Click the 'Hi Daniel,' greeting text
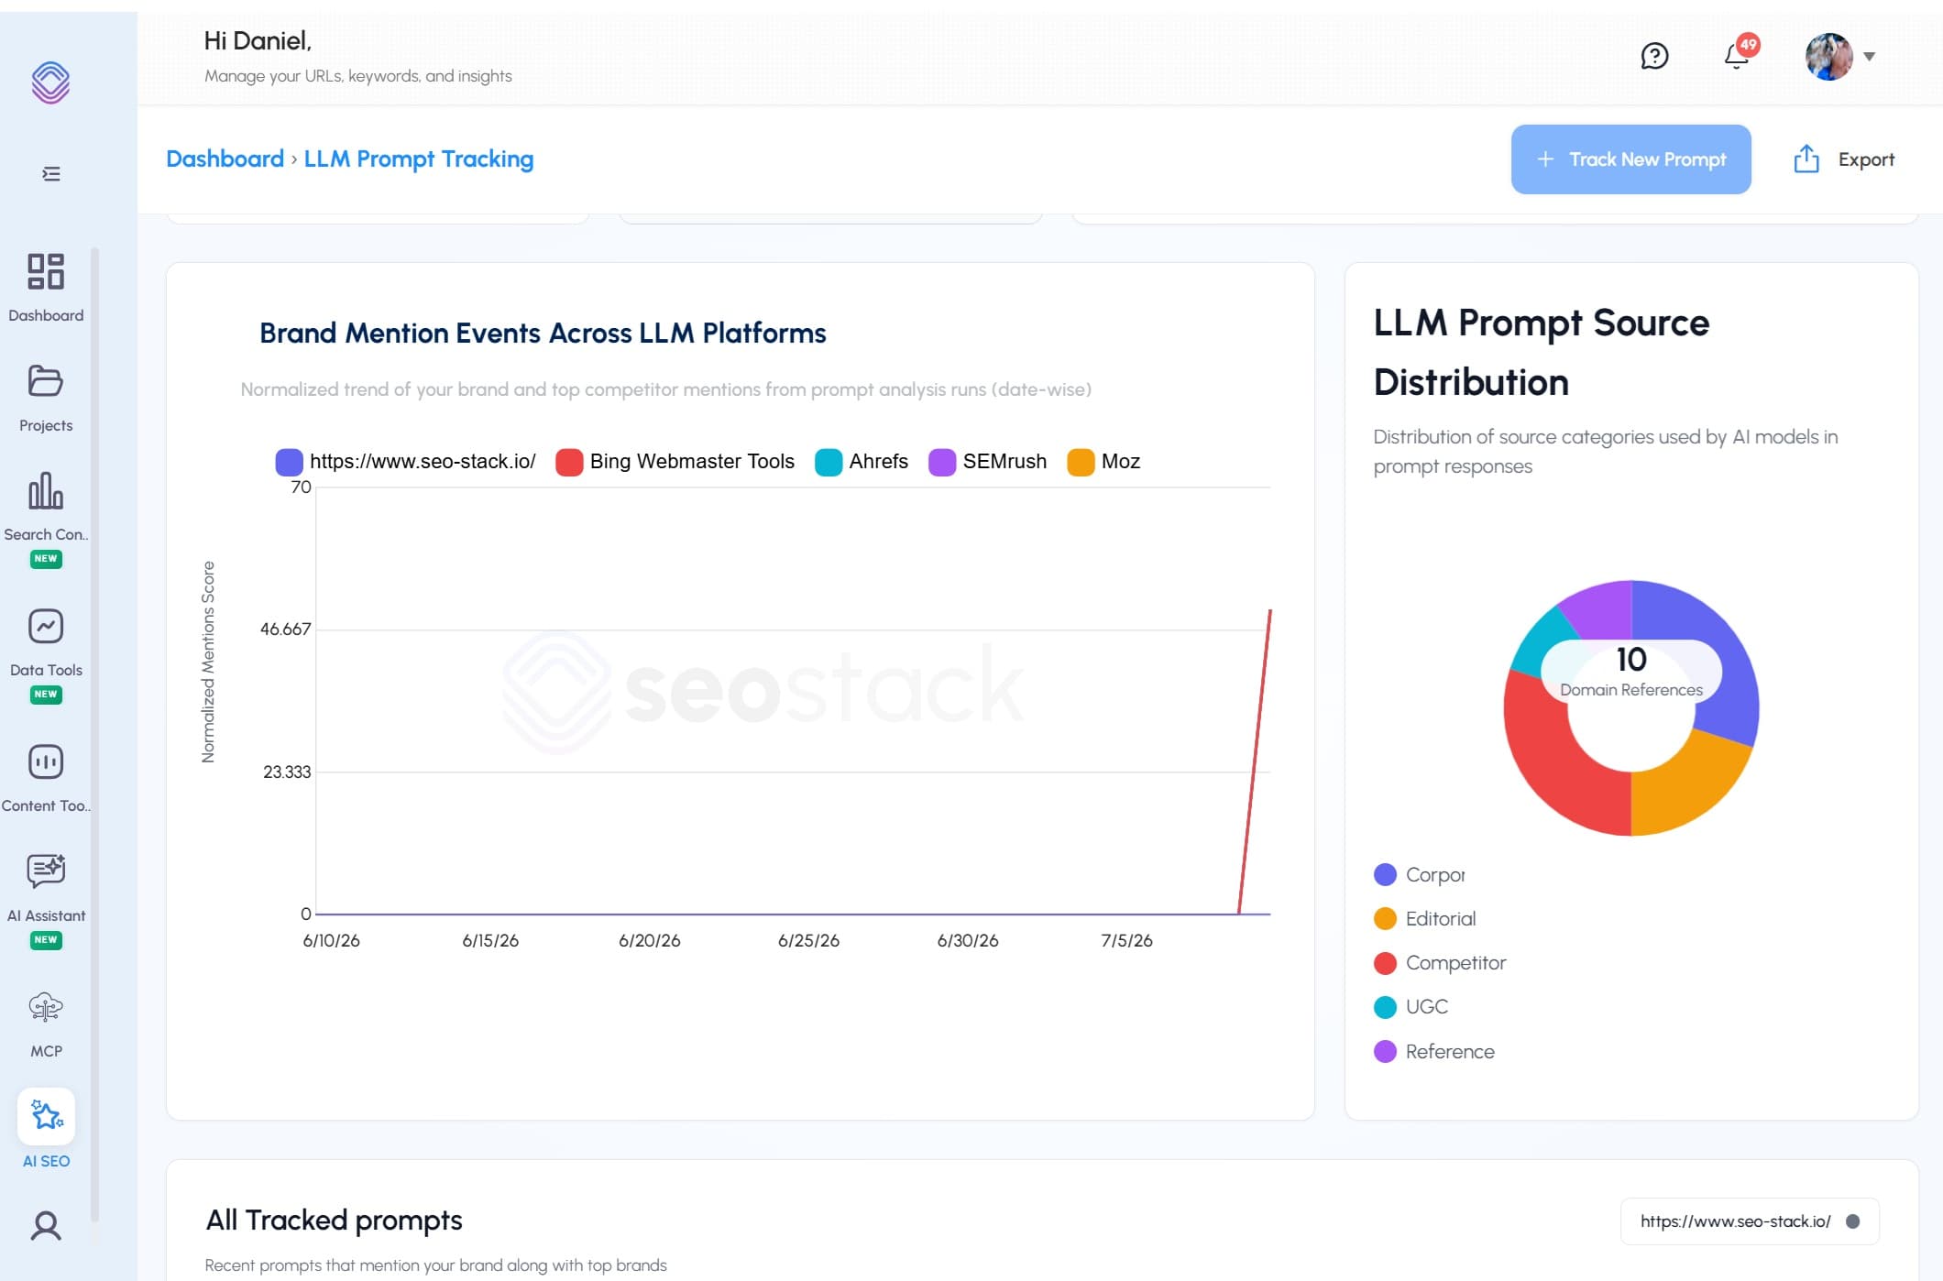1943x1281 pixels. (x=258, y=40)
